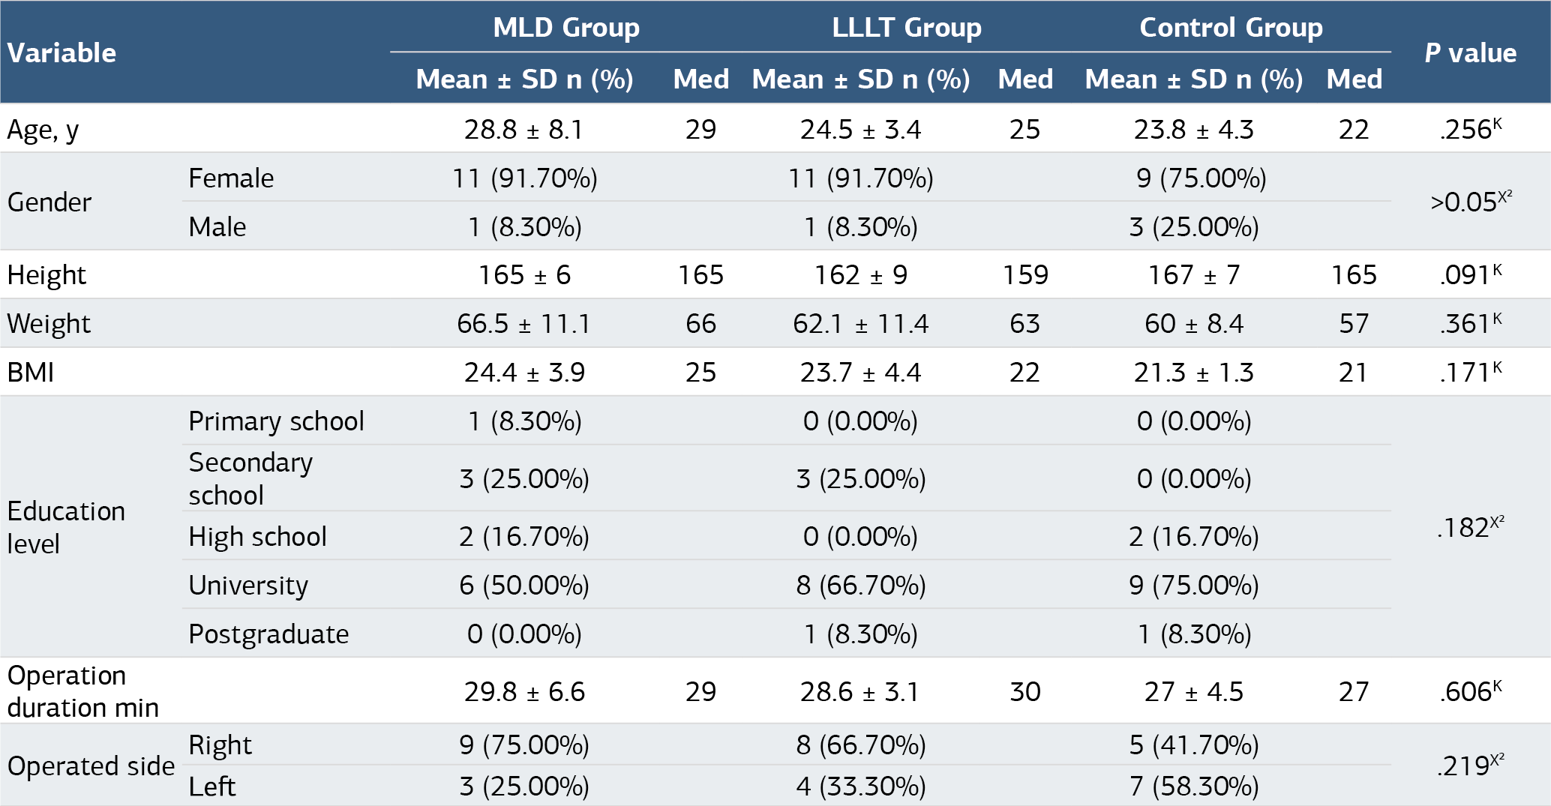Click the Female subcategory label

click(x=231, y=178)
